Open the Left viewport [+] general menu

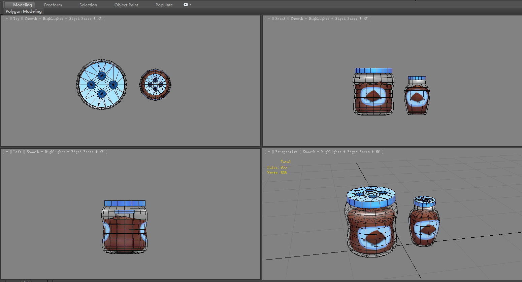tap(7, 152)
